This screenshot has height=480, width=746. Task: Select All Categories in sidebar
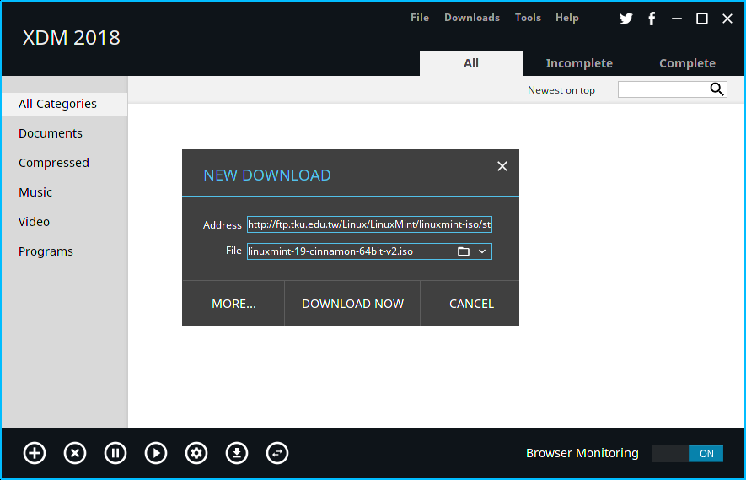pos(65,104)
